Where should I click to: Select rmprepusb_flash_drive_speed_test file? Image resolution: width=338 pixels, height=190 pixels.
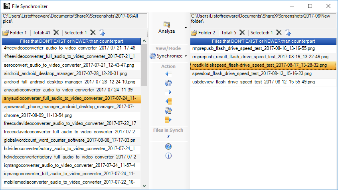click(263, 49)
